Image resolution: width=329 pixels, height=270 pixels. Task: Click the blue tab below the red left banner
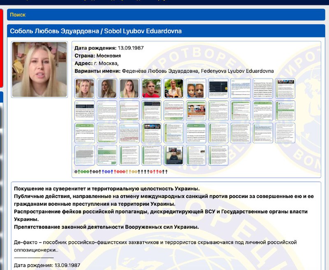click(x=3, y=98)
